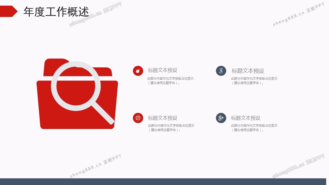Select the dark Google g icon
The height and width of the screenshot is (185, 329).
click(x=221, y=71)
